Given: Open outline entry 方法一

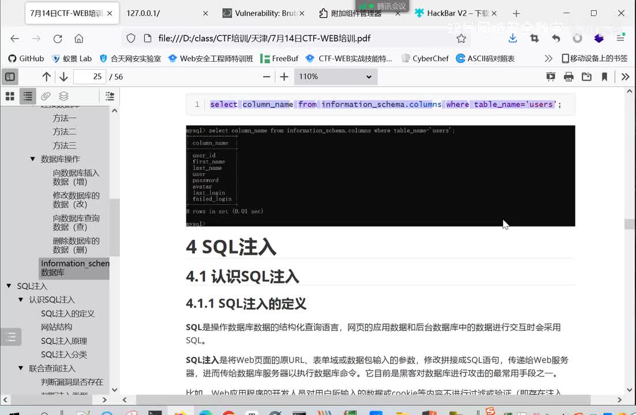Looking at the screenshot, I should 65,118.
